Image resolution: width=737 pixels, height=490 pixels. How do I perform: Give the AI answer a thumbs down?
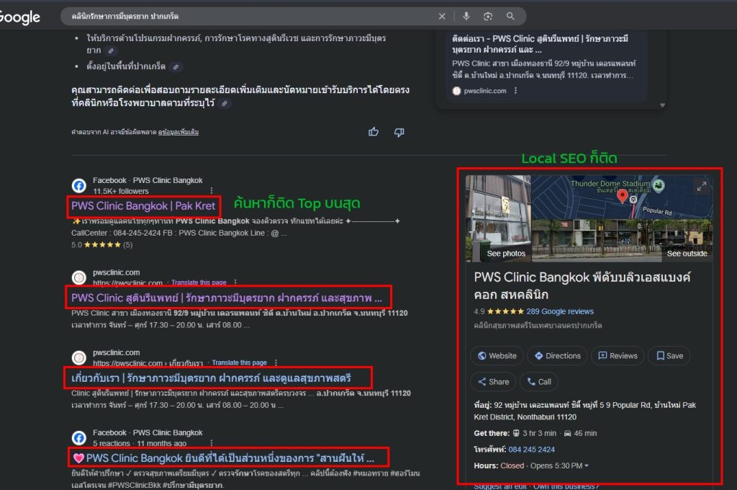click(x=399, y=133)
